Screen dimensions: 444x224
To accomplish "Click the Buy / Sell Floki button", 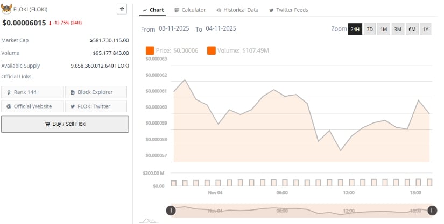I will click(65, 124).
